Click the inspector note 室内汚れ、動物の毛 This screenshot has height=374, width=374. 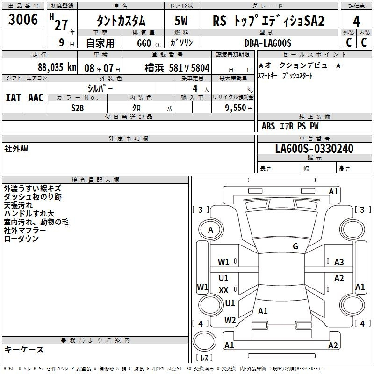36,222
